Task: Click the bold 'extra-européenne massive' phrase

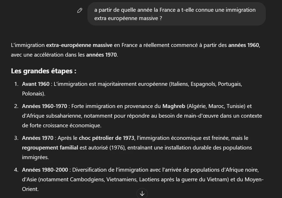Action: pos(79,45)
